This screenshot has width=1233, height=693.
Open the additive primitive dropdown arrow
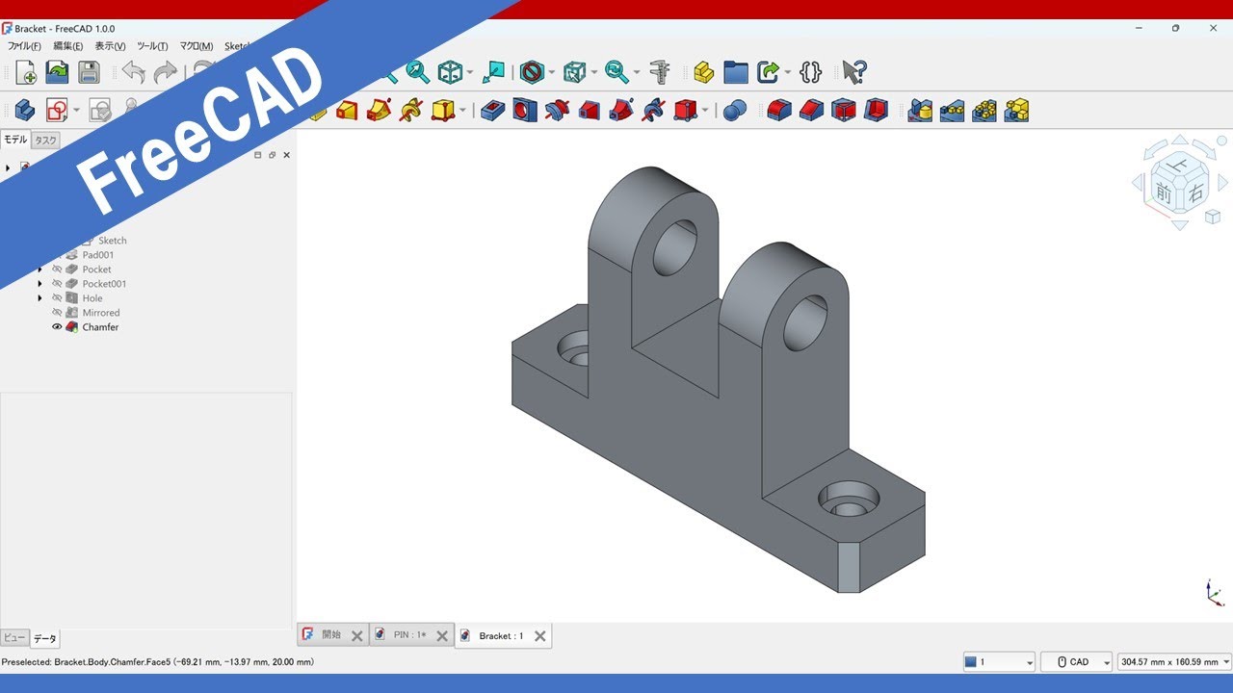[x=462, y=111]
